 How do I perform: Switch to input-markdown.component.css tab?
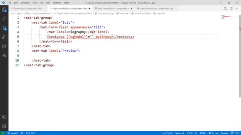(x=156, y=9)
